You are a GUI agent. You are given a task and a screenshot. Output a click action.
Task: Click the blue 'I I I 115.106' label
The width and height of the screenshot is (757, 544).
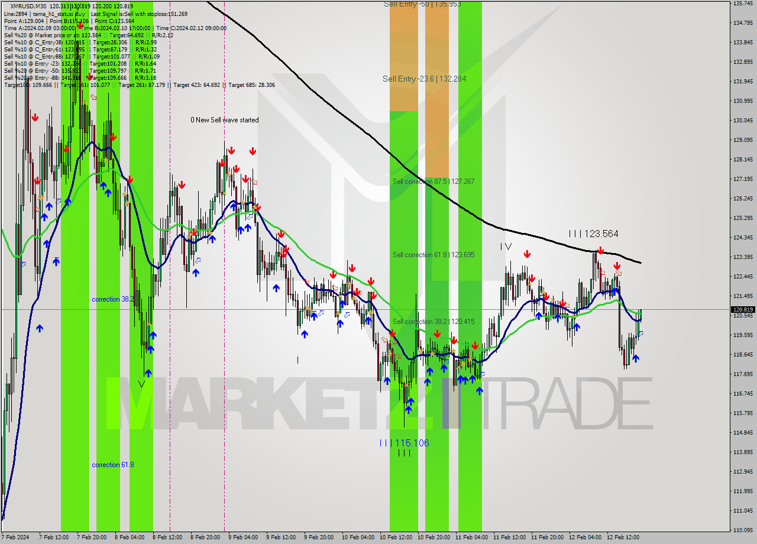(405, 443)
